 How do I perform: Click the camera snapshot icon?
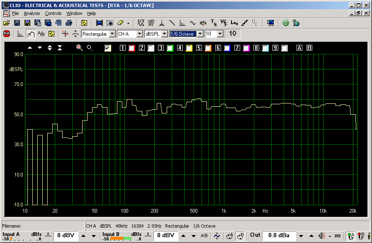pyautogui.click(x=110, y=23)
